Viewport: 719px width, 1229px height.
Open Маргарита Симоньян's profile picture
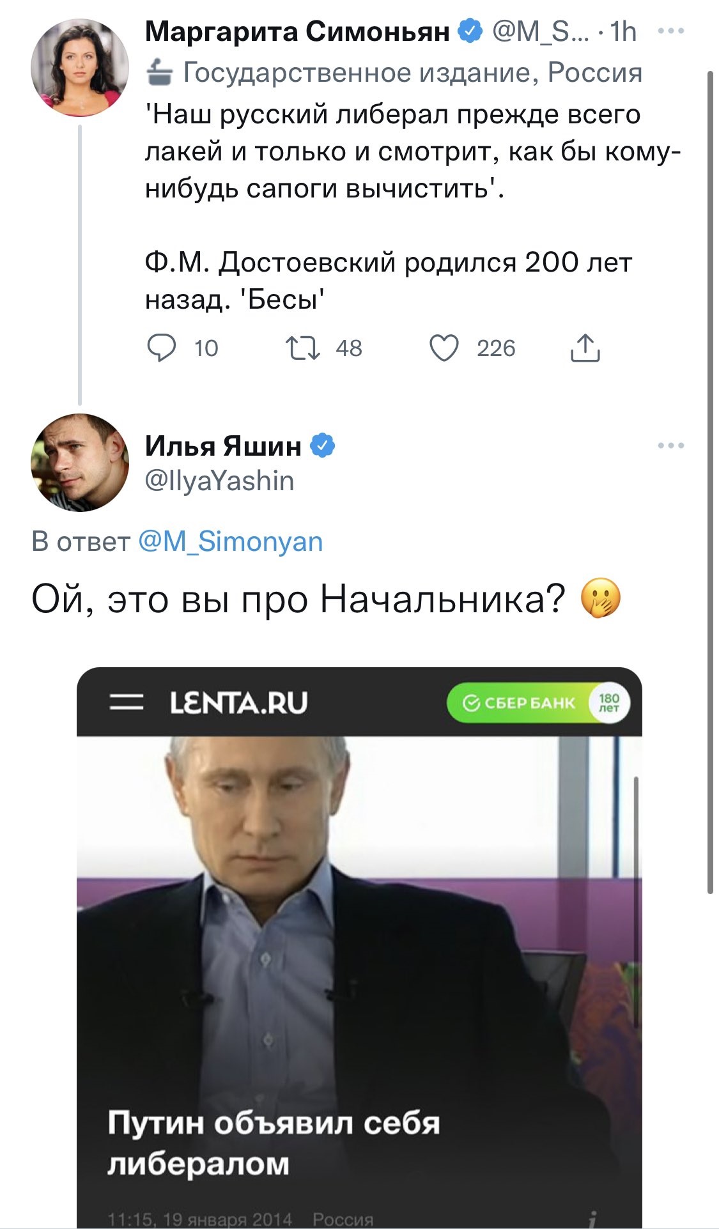(80, 68)
